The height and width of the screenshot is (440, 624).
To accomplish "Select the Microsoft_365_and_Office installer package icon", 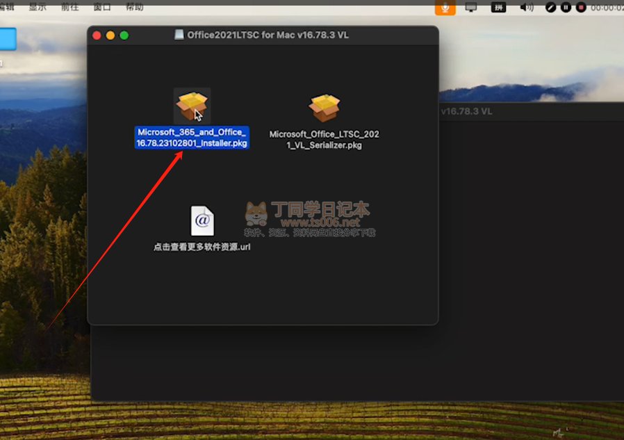I will pyautogui.click(x=192, y=106).
